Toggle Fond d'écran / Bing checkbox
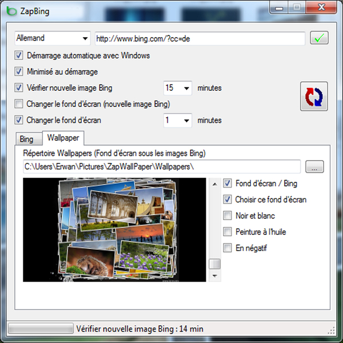Image resolution: width=343 pixels, height=343 pixels. [228, 184]
